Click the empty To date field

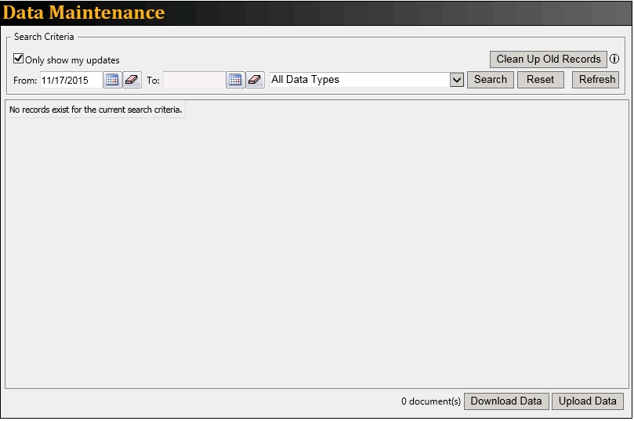point(194,80)
